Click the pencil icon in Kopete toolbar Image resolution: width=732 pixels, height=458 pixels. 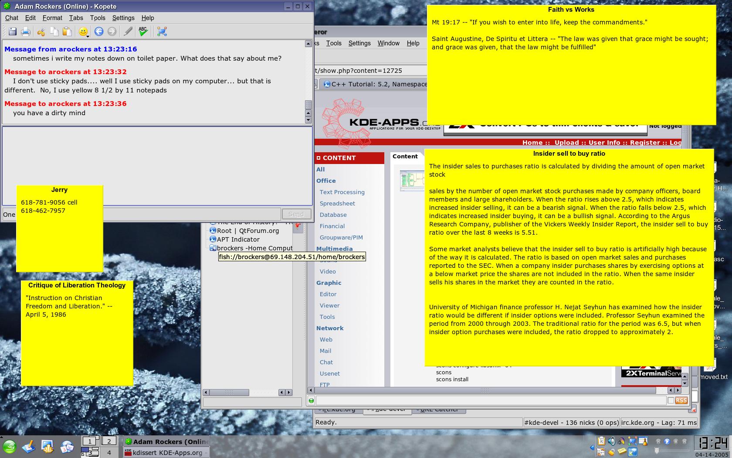point(128,31)
